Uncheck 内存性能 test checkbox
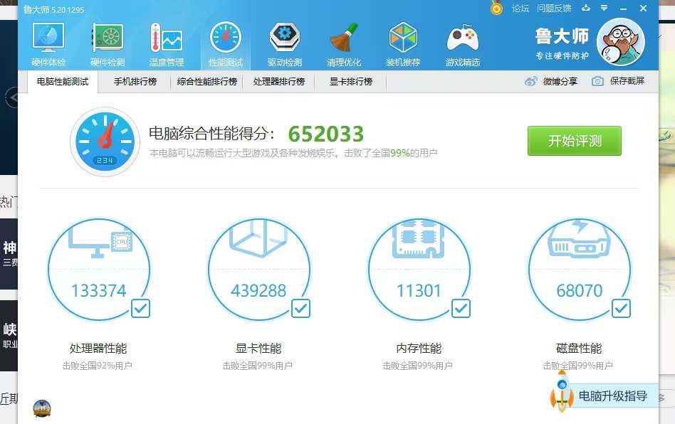 click(461, 308)
